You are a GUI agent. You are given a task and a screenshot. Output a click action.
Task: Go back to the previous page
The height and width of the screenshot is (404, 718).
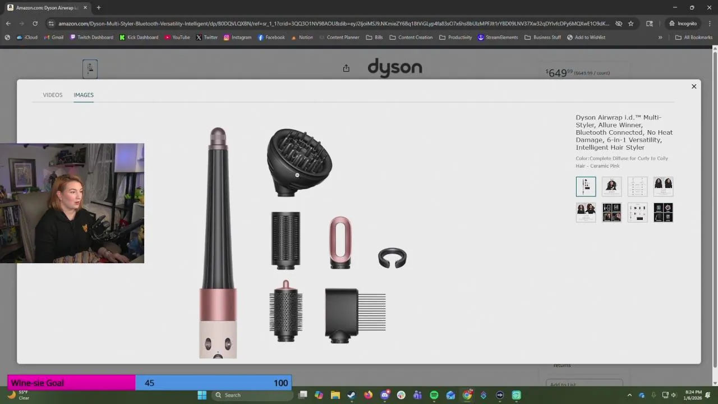[x=8, y=24]
